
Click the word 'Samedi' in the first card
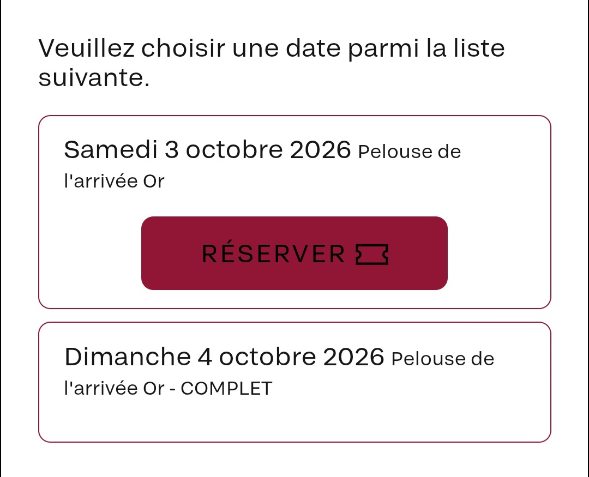tap(110, 149)
